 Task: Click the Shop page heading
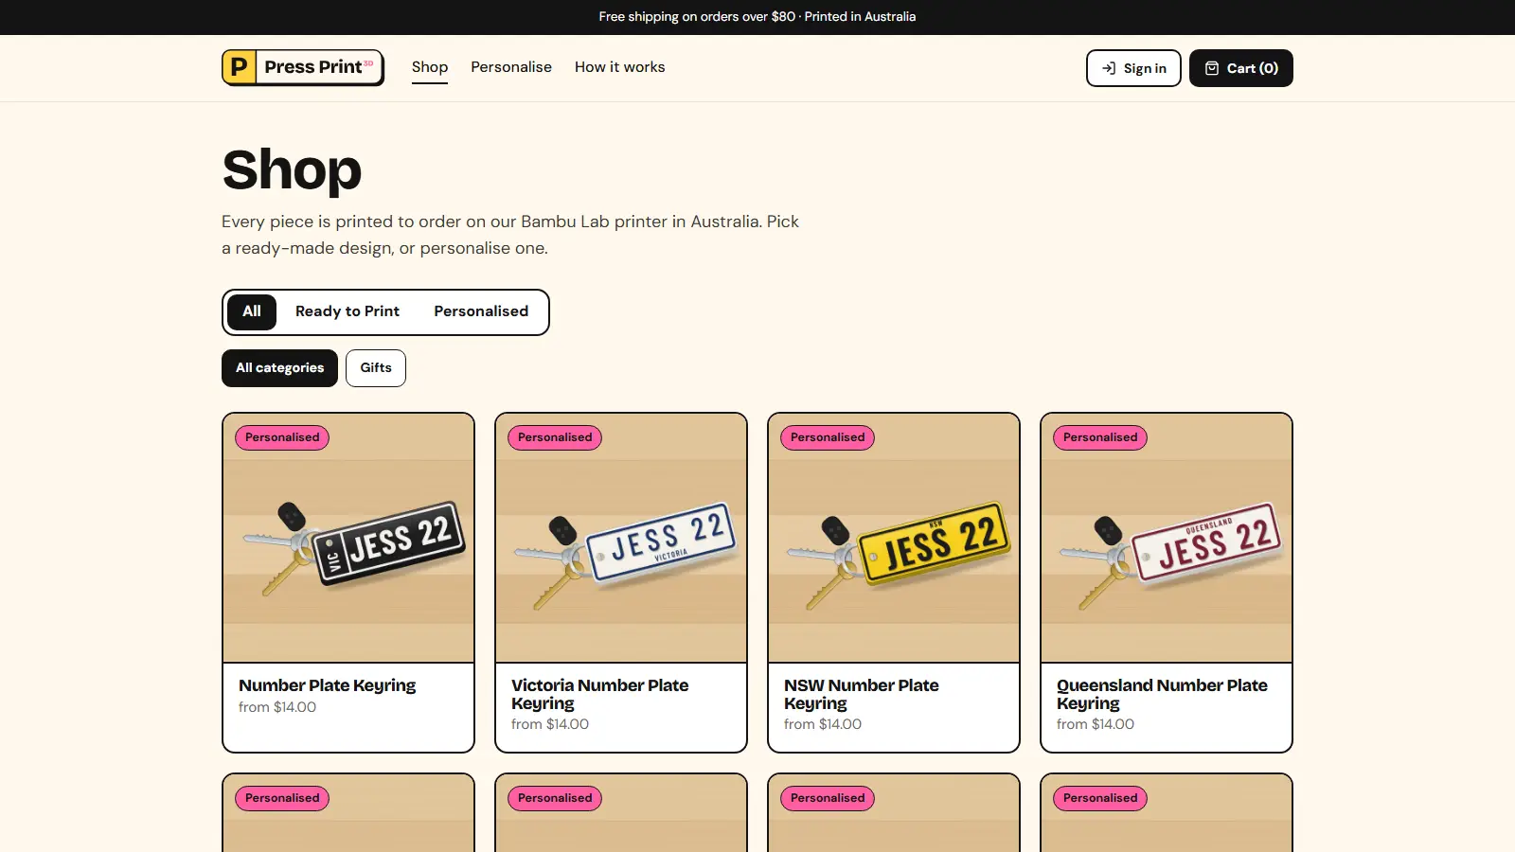[x=292, y=170]
